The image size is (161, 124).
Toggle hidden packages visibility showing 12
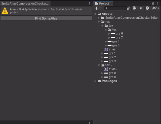(156, 8)
